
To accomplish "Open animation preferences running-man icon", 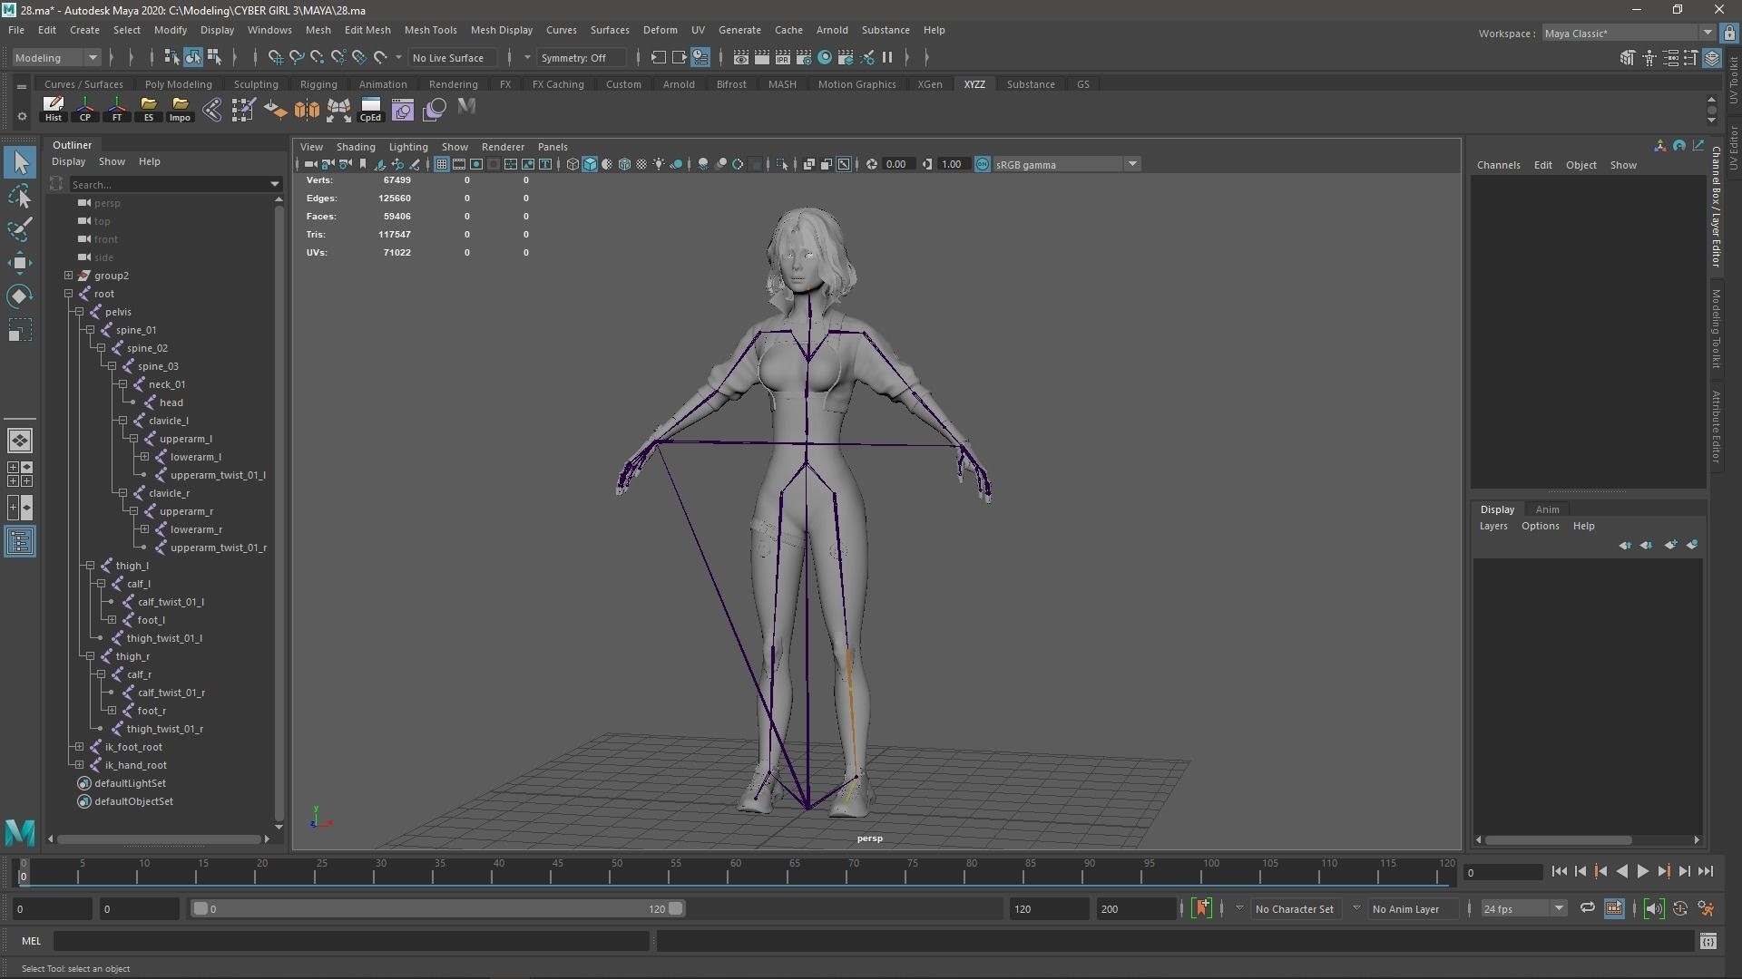I will 1706,908.
